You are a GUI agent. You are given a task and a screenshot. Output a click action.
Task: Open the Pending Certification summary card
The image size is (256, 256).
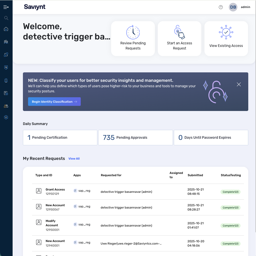(60, 138)
